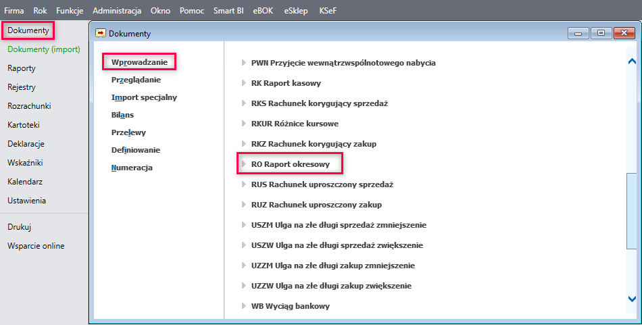Image resolution: width=642 pixels, height=325 pixels.
Task: Open the KSeF menu
Action: [328, 11]
